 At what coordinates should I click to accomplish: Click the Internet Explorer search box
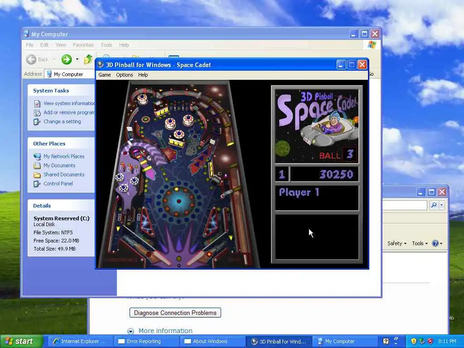click(405, 205)
